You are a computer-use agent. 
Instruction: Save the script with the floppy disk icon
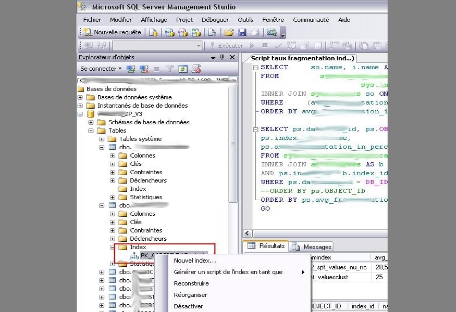pyautogui.click(x=242, y=32)
